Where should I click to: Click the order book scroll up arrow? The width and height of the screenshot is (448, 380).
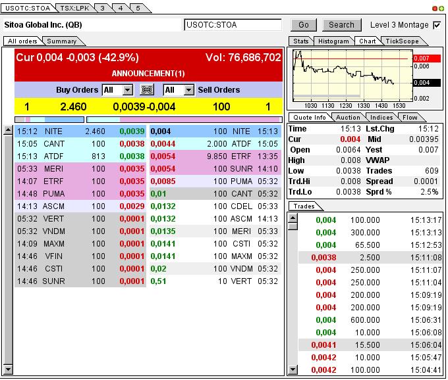point(8,130)
